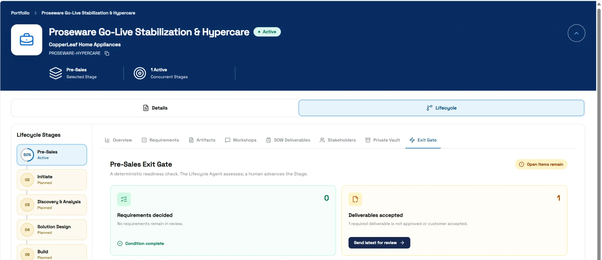Viewport: 602px width, 260px height.
Task: Click the Stakeholders people icon
Action: (322, 140)
